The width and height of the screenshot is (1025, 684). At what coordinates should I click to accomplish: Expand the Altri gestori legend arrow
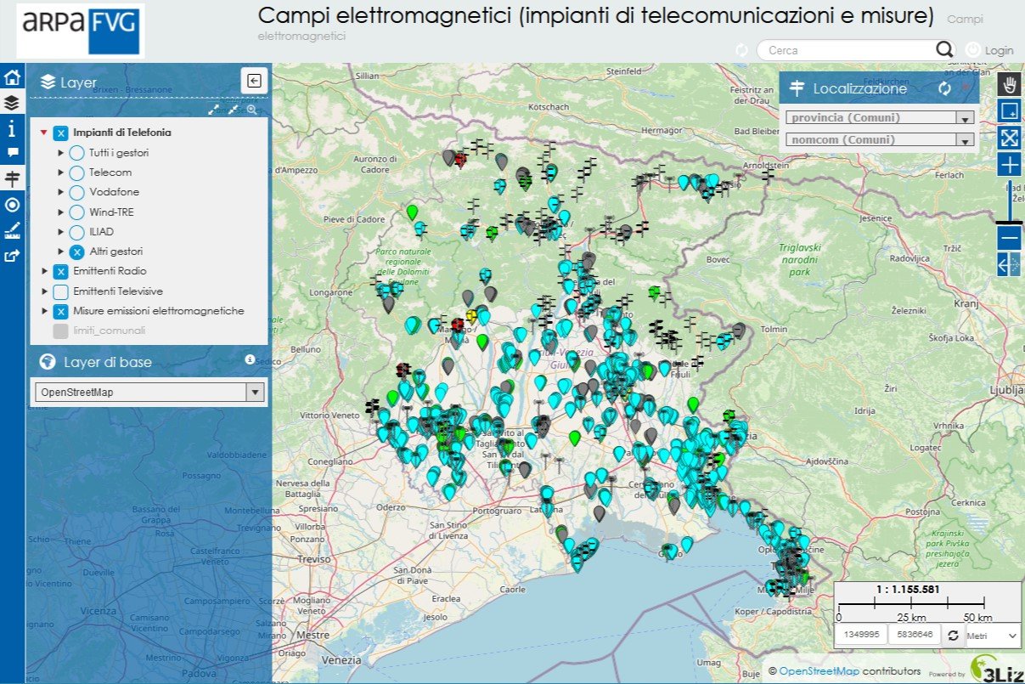point(61,252)
